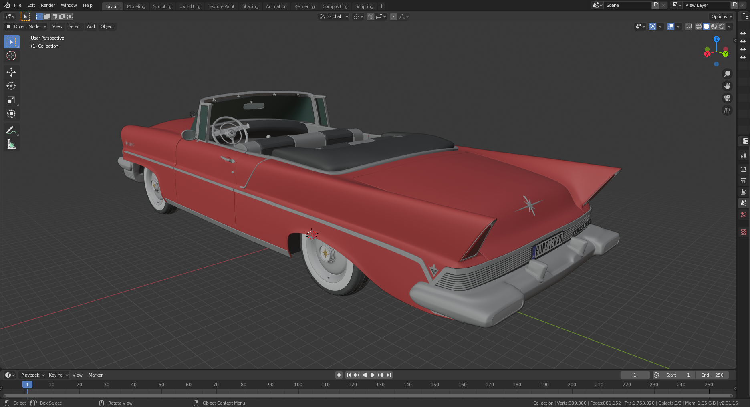750x407 pixels.
Task: Select the Annotate pencil tool
Action: (11, 130)
